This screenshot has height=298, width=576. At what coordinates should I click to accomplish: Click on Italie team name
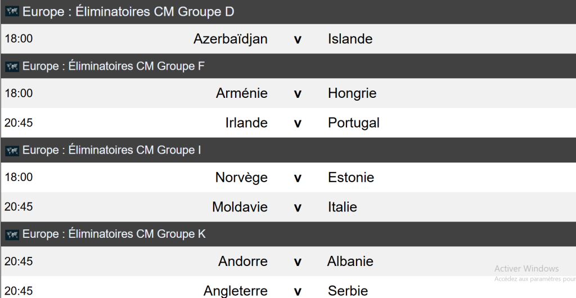[342, 207]
